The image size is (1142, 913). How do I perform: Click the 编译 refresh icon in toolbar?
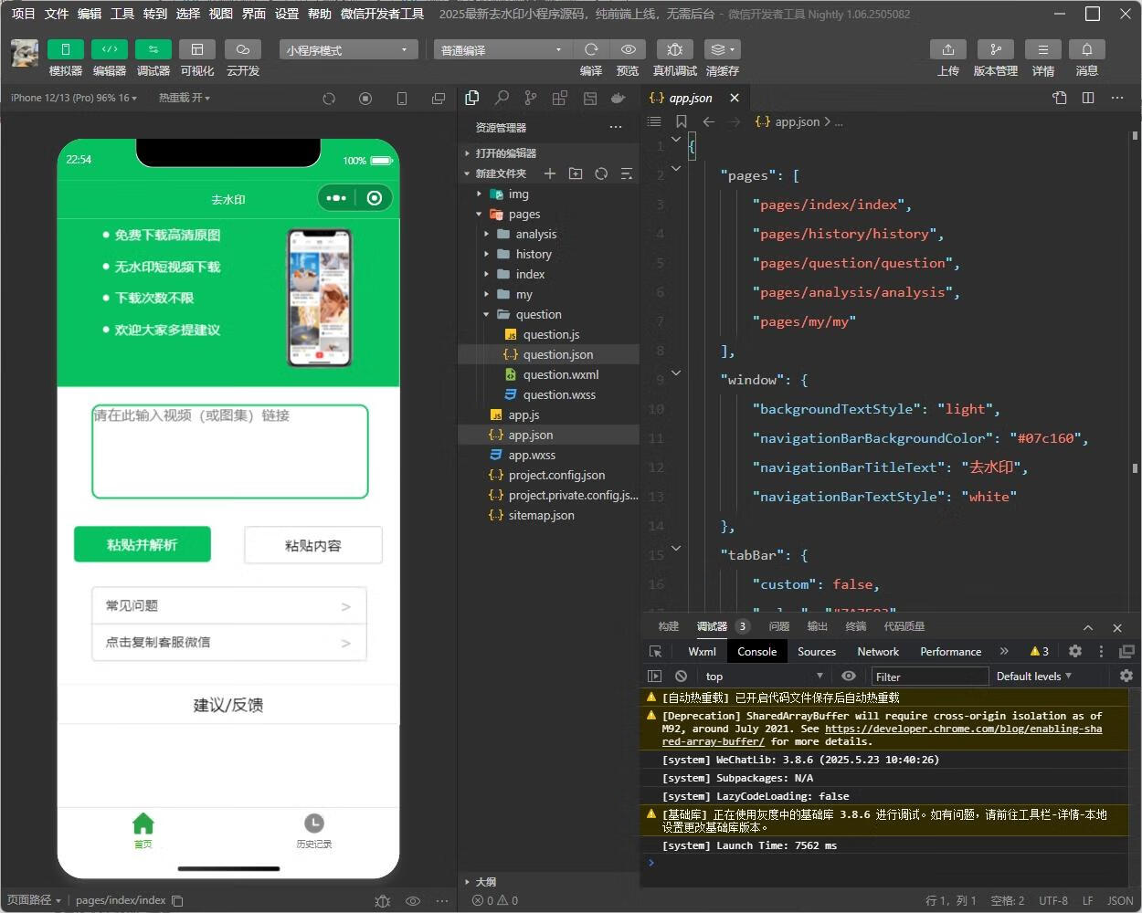click(591, 49)
